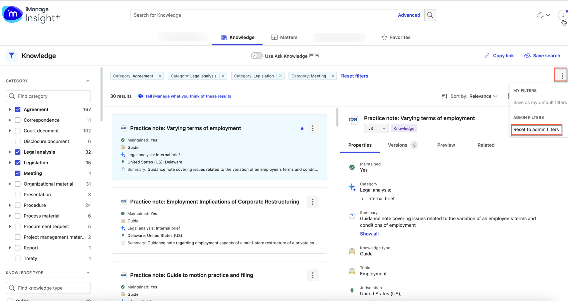The image size is (568, 301).
Task: Click the search magnifier icon button
Action: pyautogui.click(x=430, y=15)
